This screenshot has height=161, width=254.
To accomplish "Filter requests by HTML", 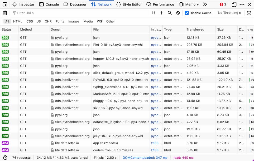I will [18, 21].
